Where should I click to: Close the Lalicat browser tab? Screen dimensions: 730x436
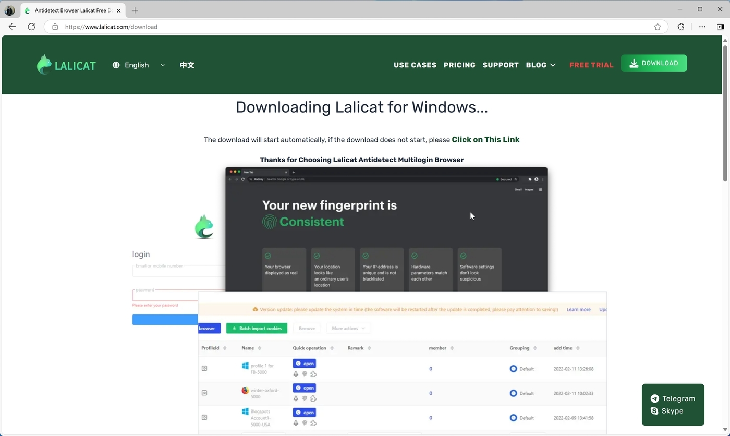[120, 10]
